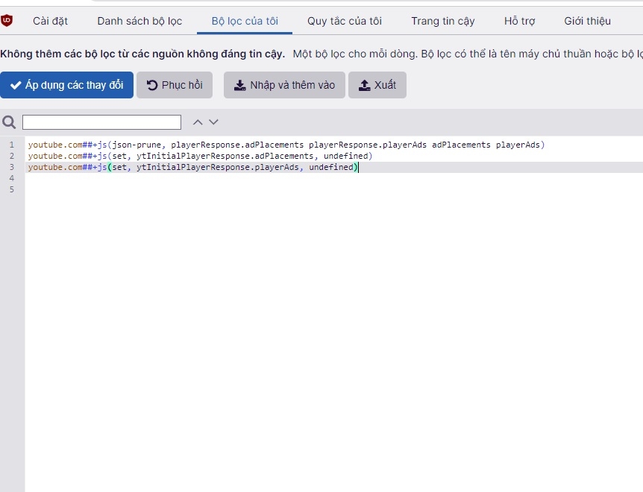
Task: Focus the filter search input field
Action: click(101, 122)
